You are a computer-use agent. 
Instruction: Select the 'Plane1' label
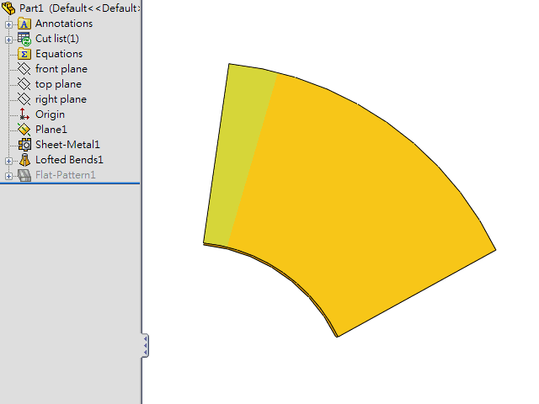[x=51, y=130]
